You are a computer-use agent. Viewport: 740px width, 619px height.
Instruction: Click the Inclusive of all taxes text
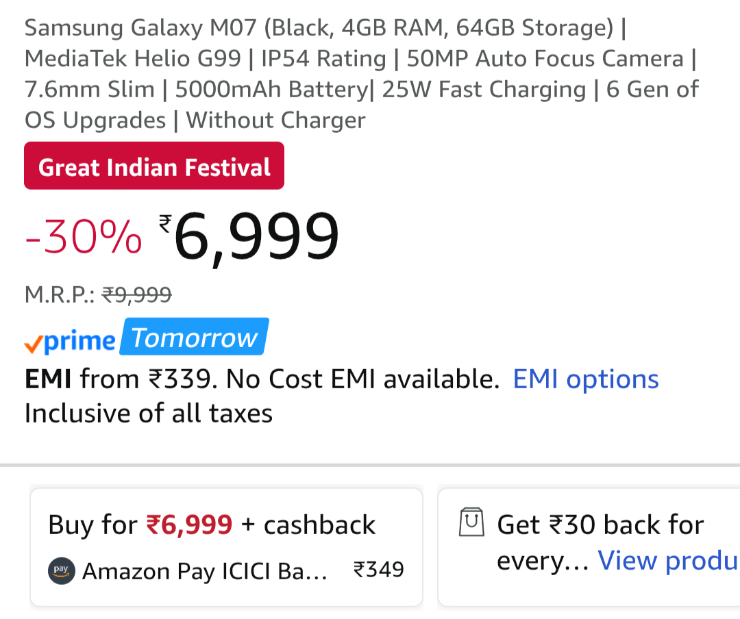[149, 413]
